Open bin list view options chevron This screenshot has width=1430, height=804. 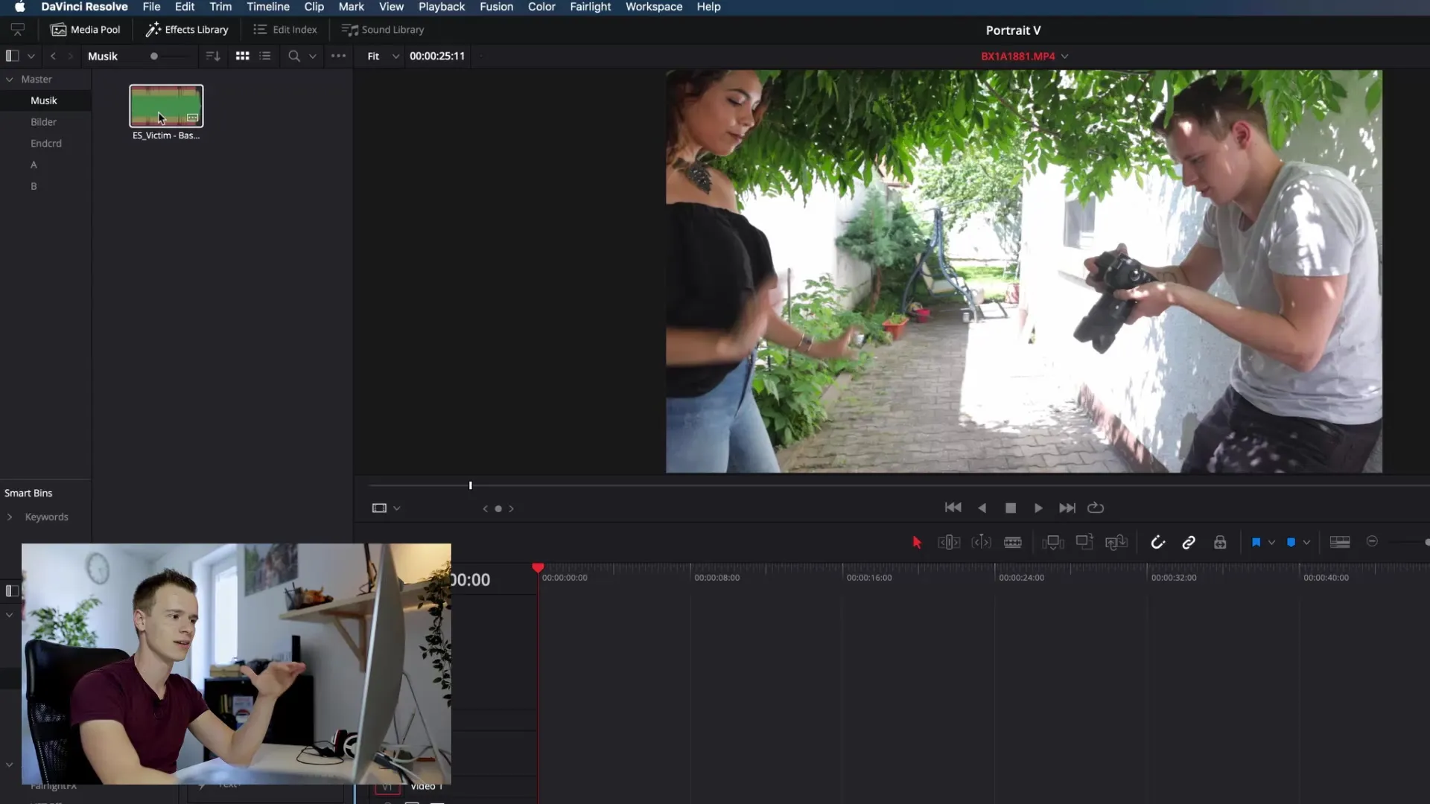(x=31, y=57)
